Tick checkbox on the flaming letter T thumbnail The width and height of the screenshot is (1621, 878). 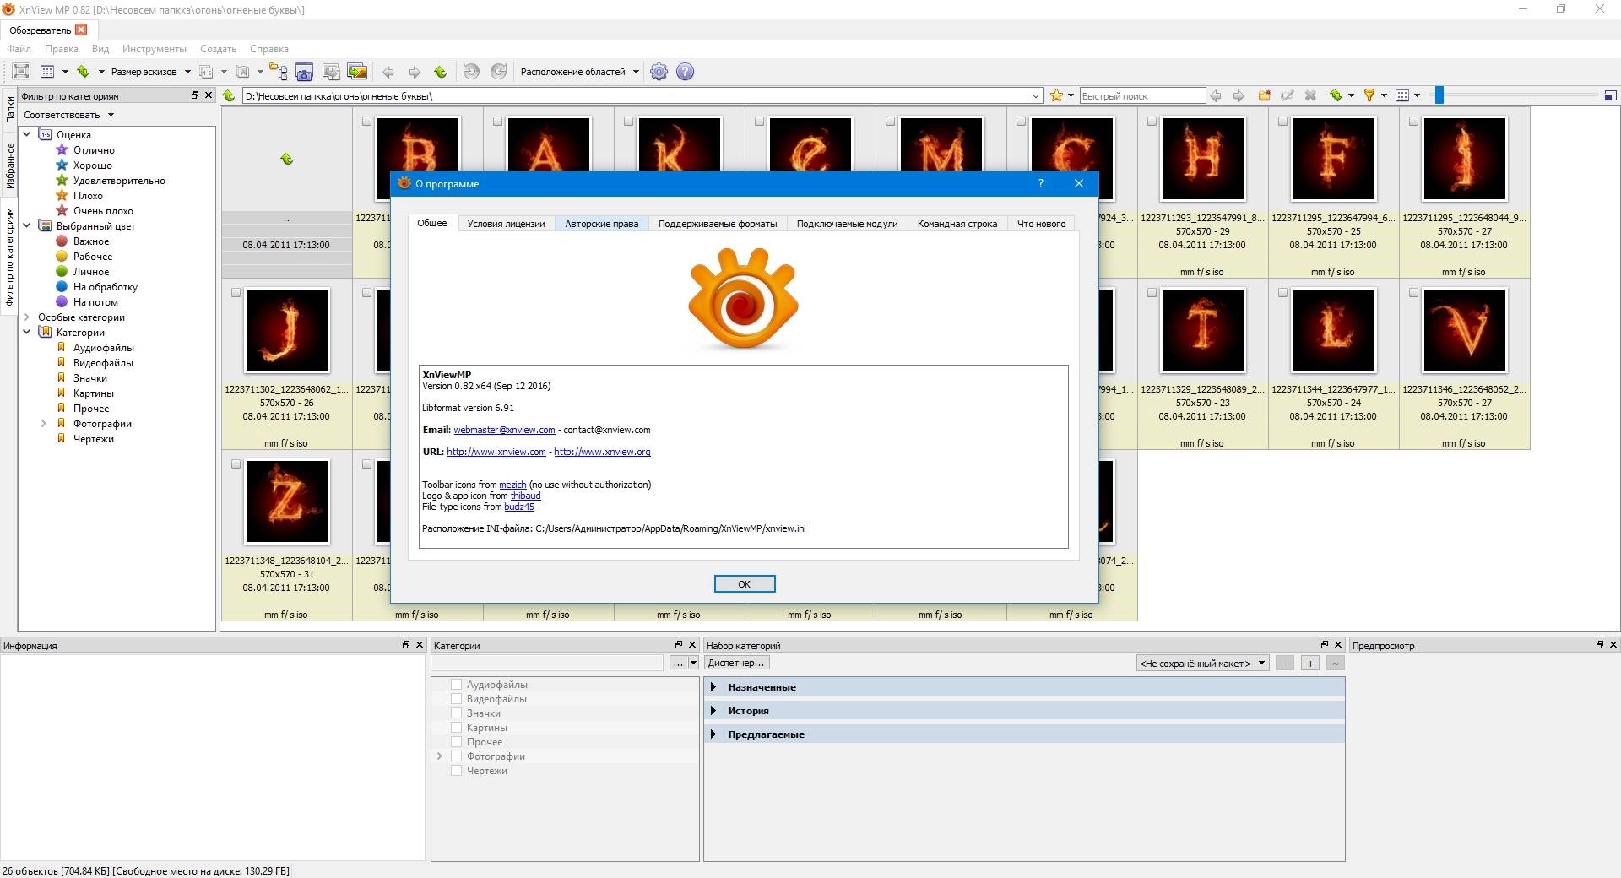(1152, 293)
